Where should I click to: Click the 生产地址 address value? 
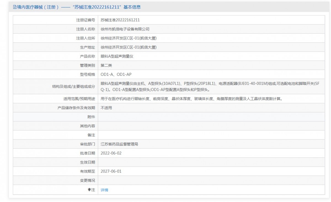click(129, 47)
